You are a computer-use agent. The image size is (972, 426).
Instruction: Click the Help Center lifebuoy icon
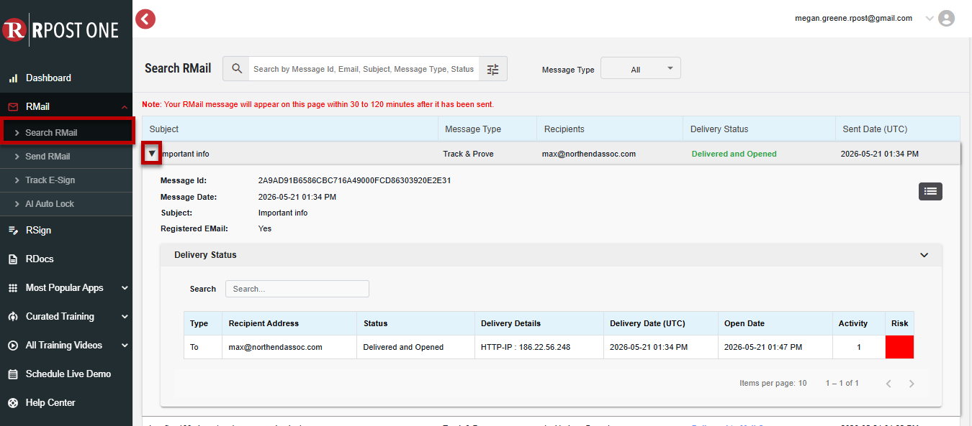point(13,403)
